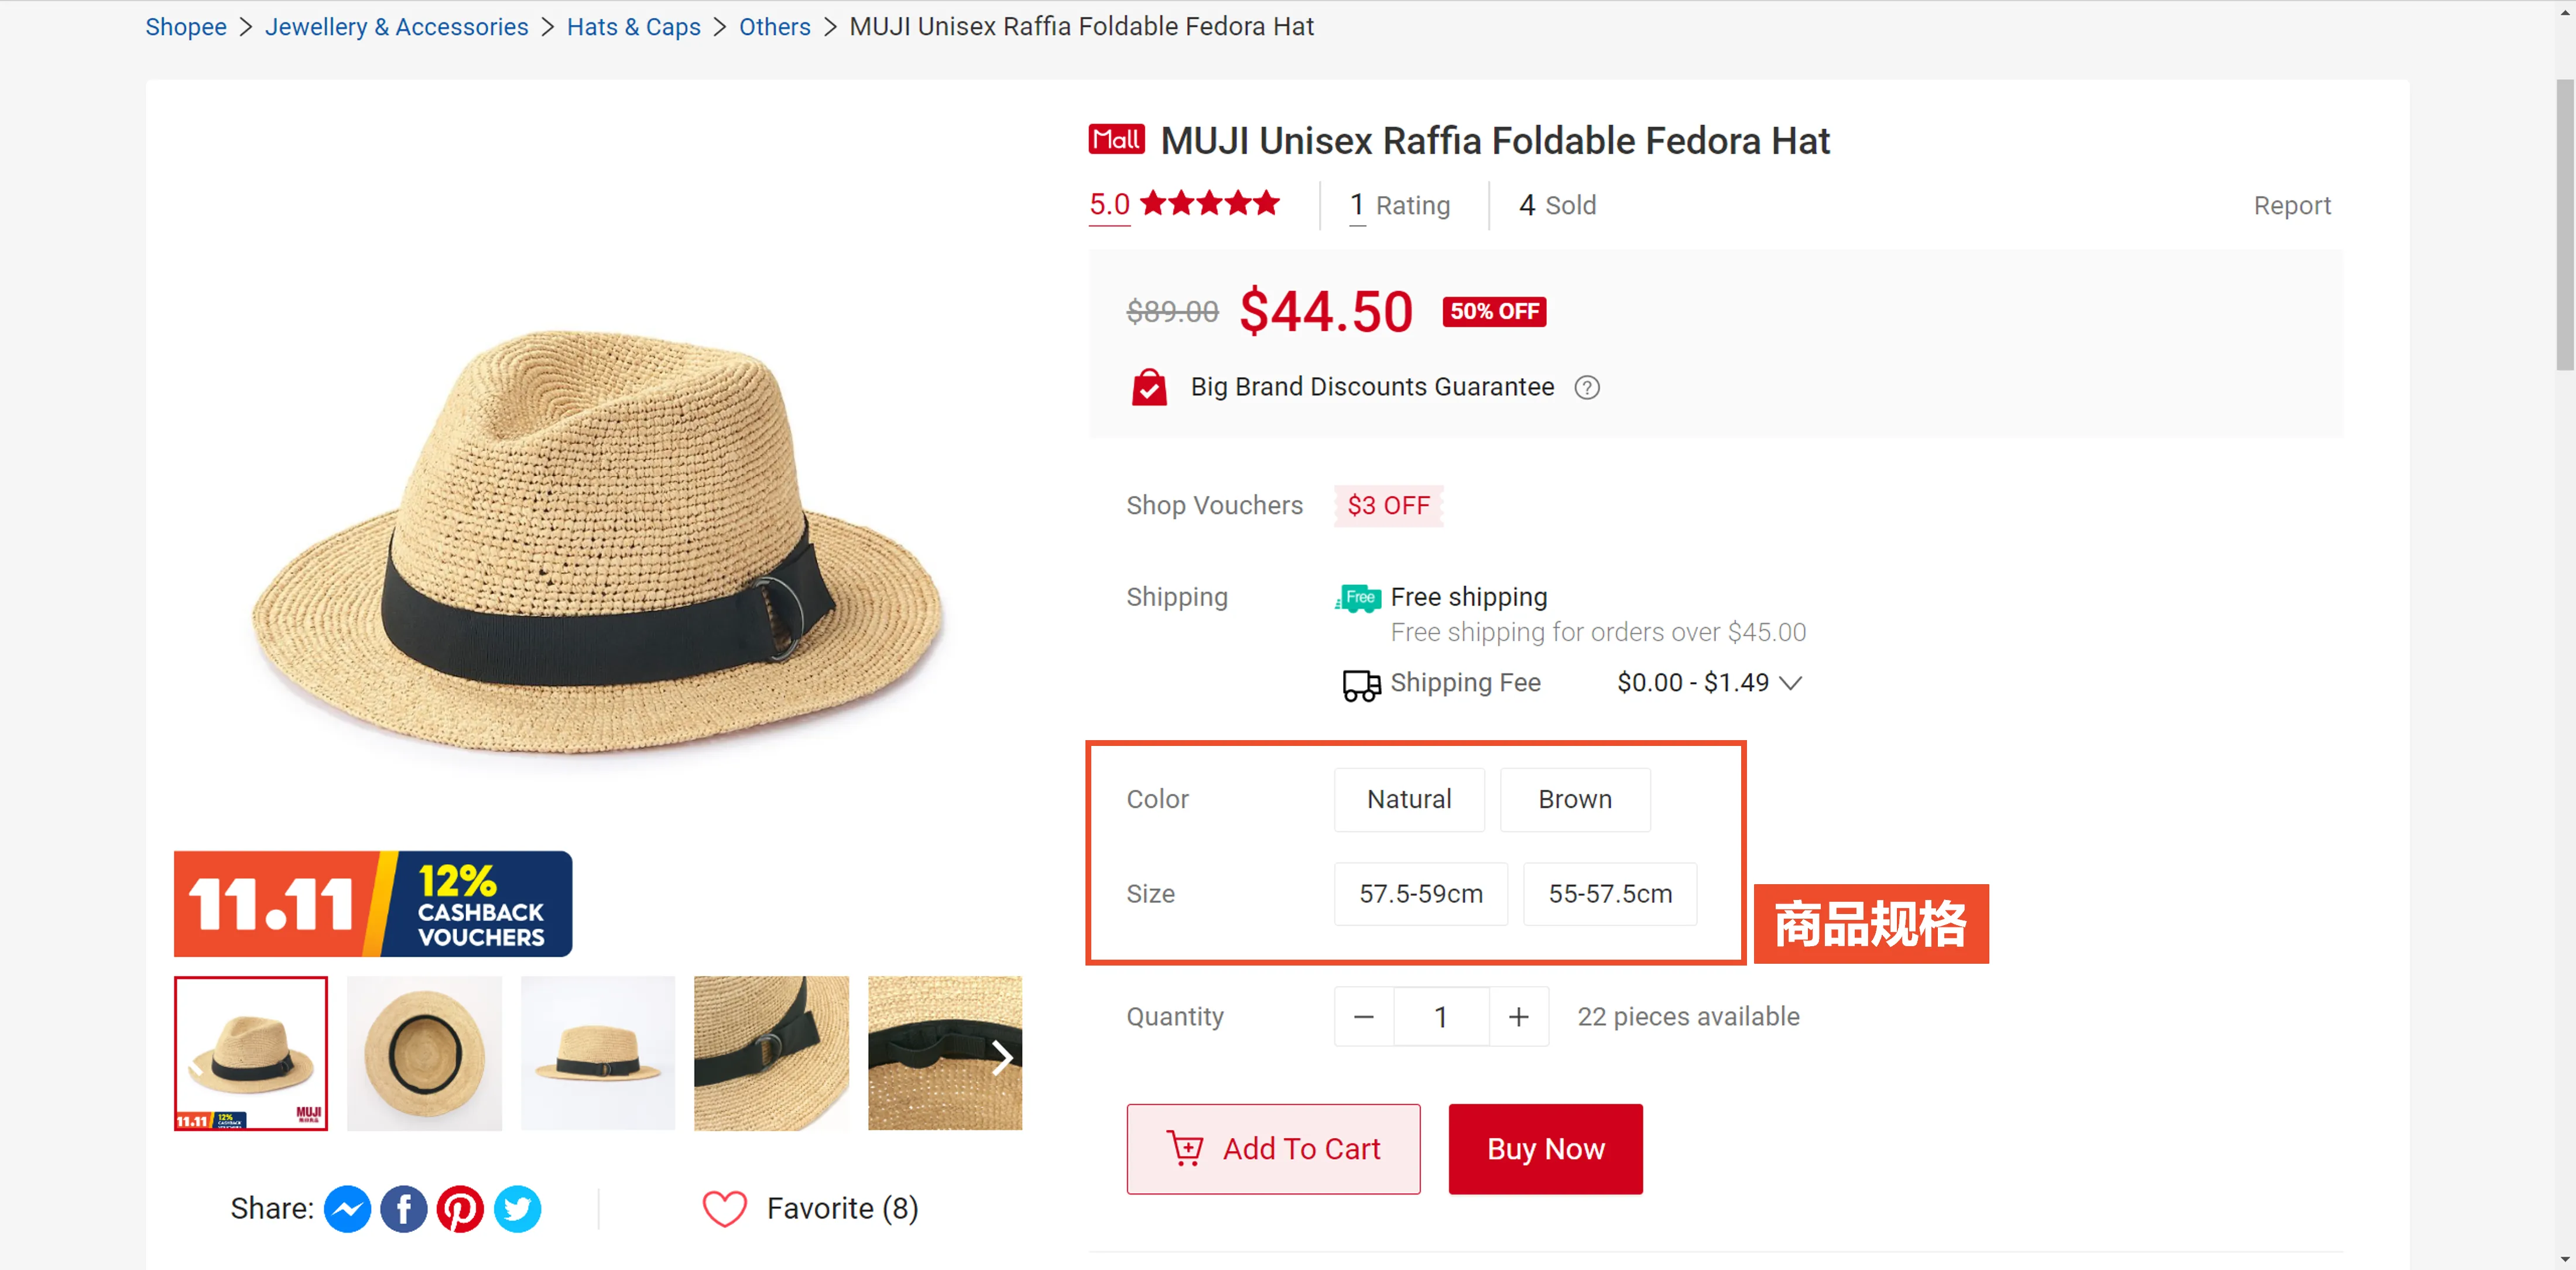Increase quantity with plus button
Image resolution: width=2576 pixels, height=1270 pixels.
[1518, 1017]
